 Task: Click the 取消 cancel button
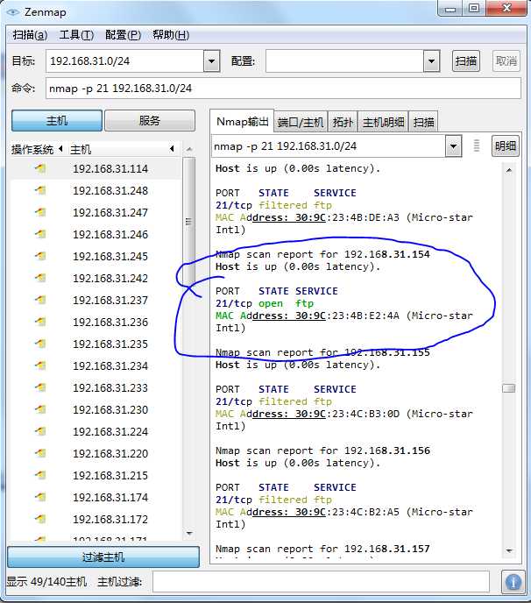tap(506, 60)
